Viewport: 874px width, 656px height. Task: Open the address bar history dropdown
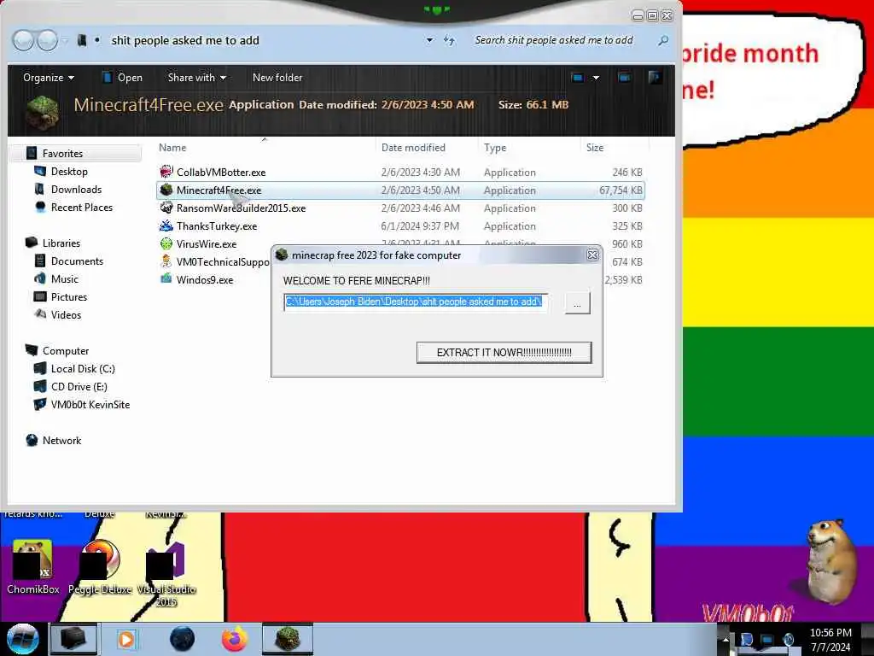coord(429,40)
